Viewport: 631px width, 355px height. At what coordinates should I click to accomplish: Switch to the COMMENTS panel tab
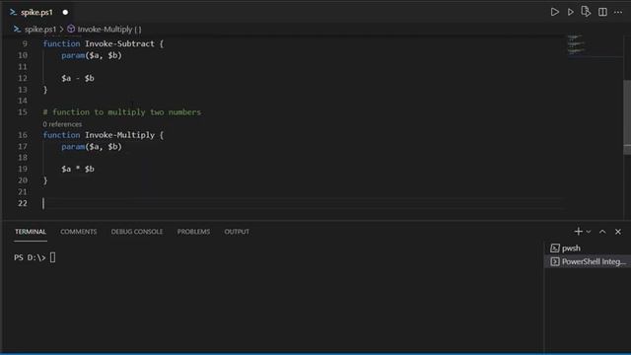(x=79, y=232)
